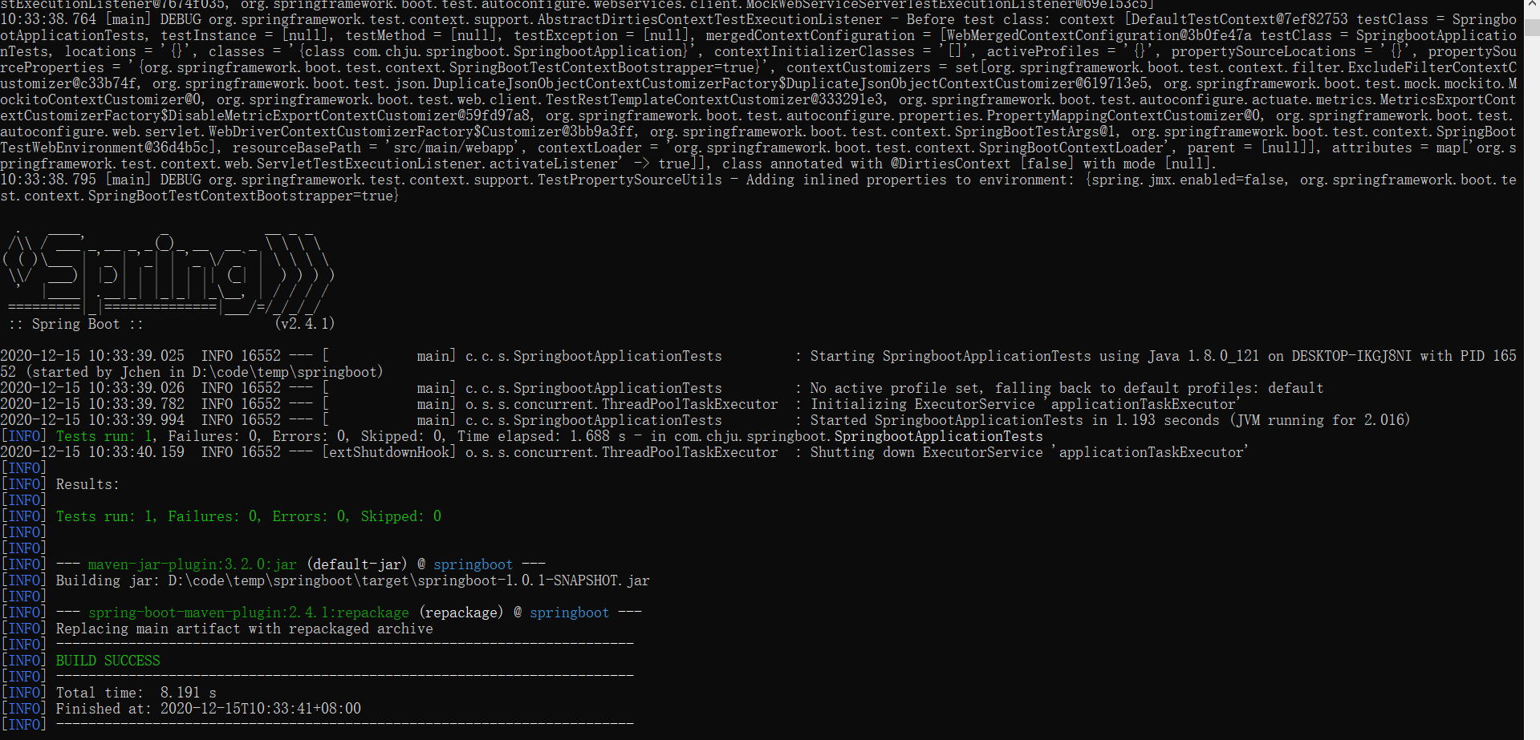The height and width of the screenshot is (740, 1540).
Task: Click the "spring-boot-maven-plugin:2.4.1:repackage" text
Action: 249,613
